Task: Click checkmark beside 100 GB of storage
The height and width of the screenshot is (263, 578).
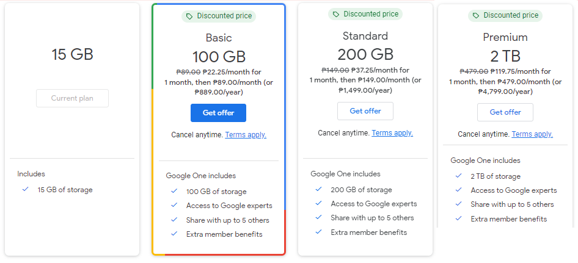Action: (174, 191)
